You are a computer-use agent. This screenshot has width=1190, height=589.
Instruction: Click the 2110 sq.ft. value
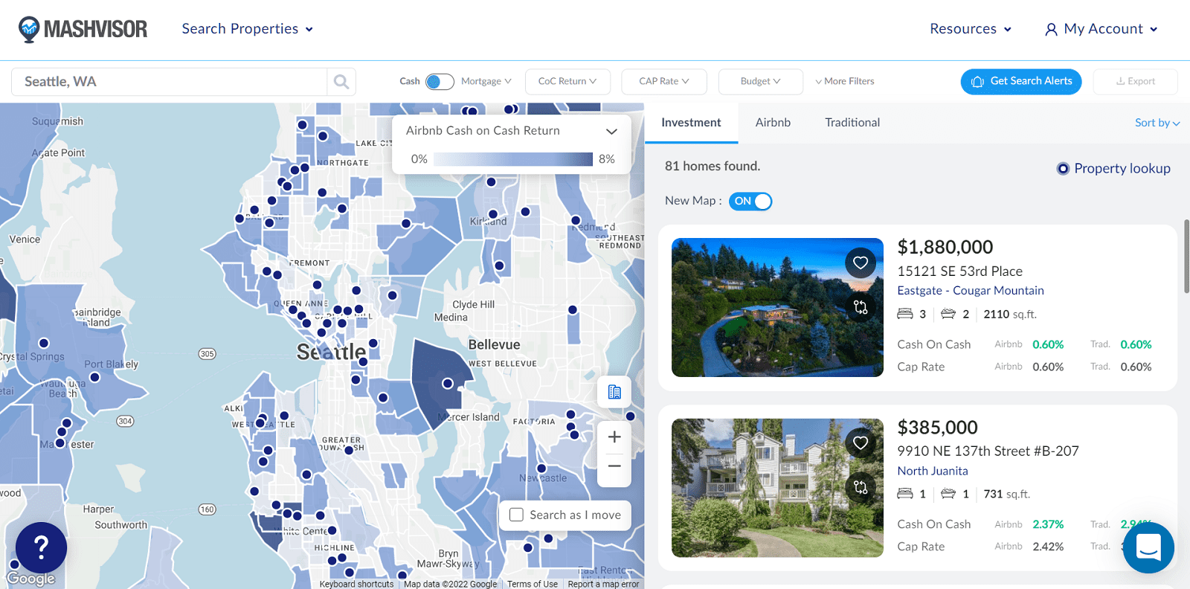[x=1010, y=315]
